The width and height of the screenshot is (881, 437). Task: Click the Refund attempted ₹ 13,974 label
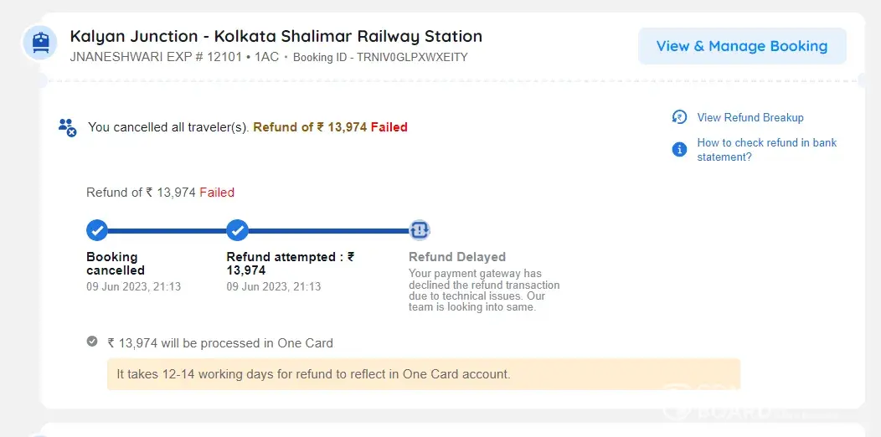click(x=290, y=263)
